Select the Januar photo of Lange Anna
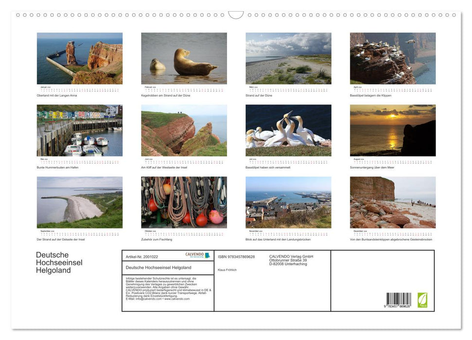The height and width of the screenshot is (340, 472). pos(79,58)
